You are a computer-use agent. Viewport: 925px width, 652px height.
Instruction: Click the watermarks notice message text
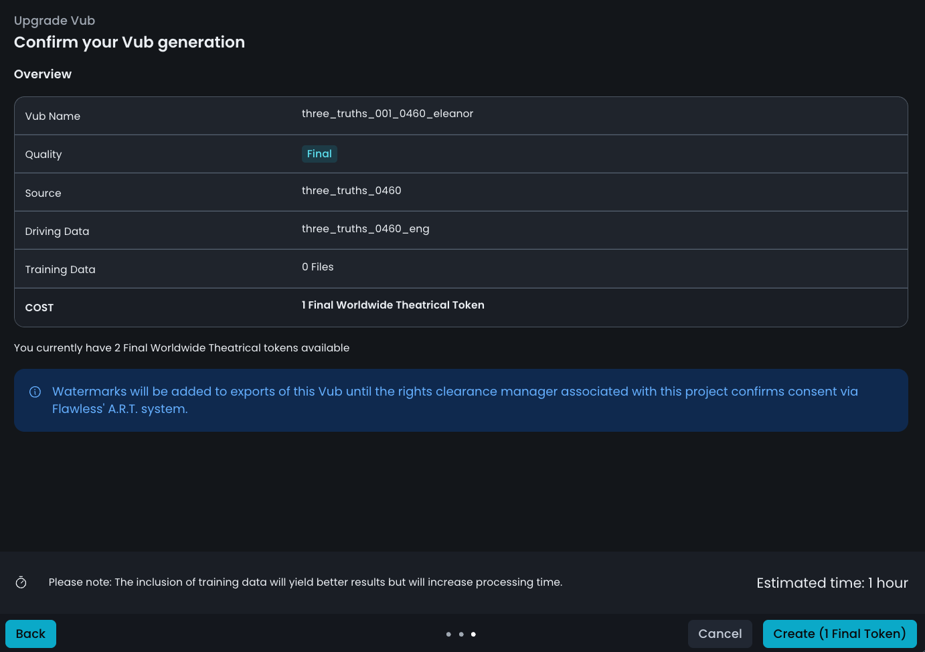point(455,400)
